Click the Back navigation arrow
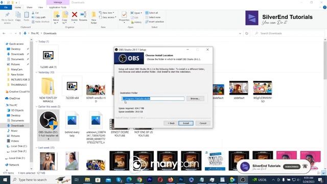Viewport: 327px width, 184px height. point(4,33)
